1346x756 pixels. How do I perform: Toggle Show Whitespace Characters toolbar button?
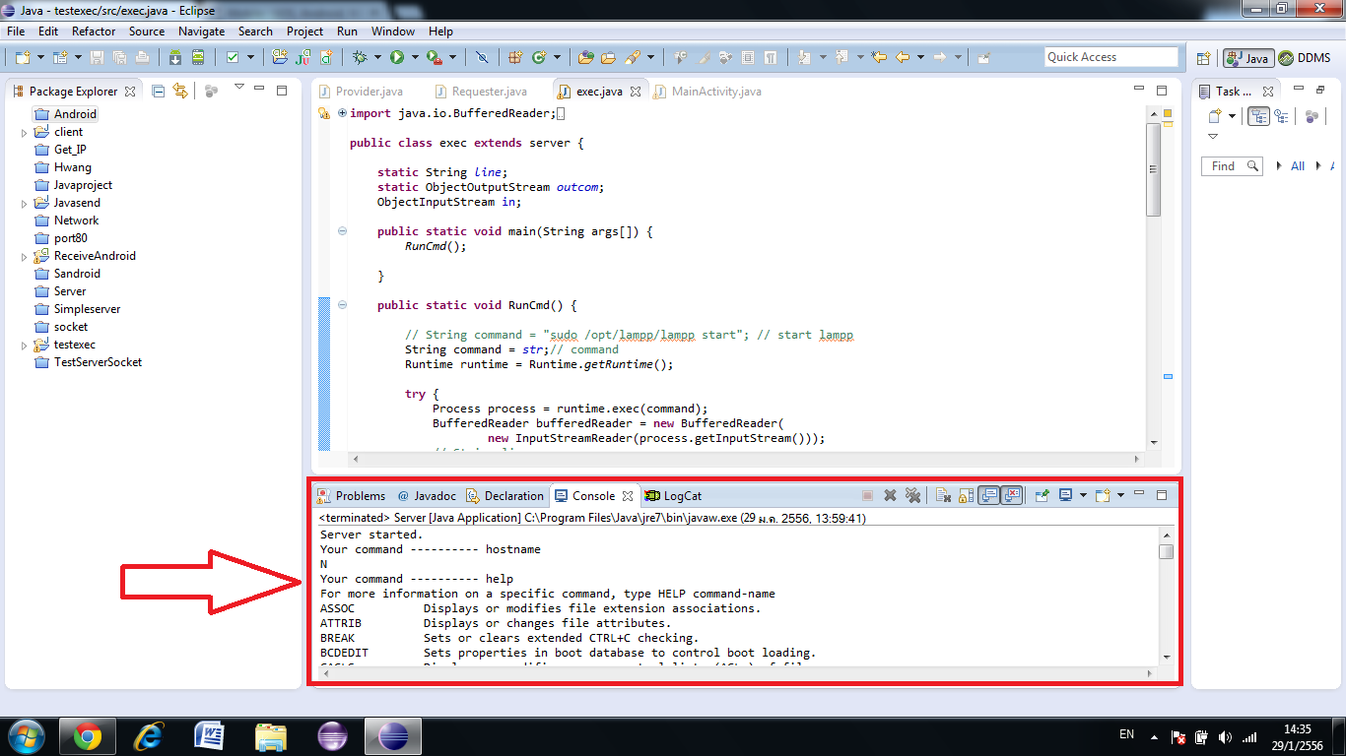pos(771,57)
